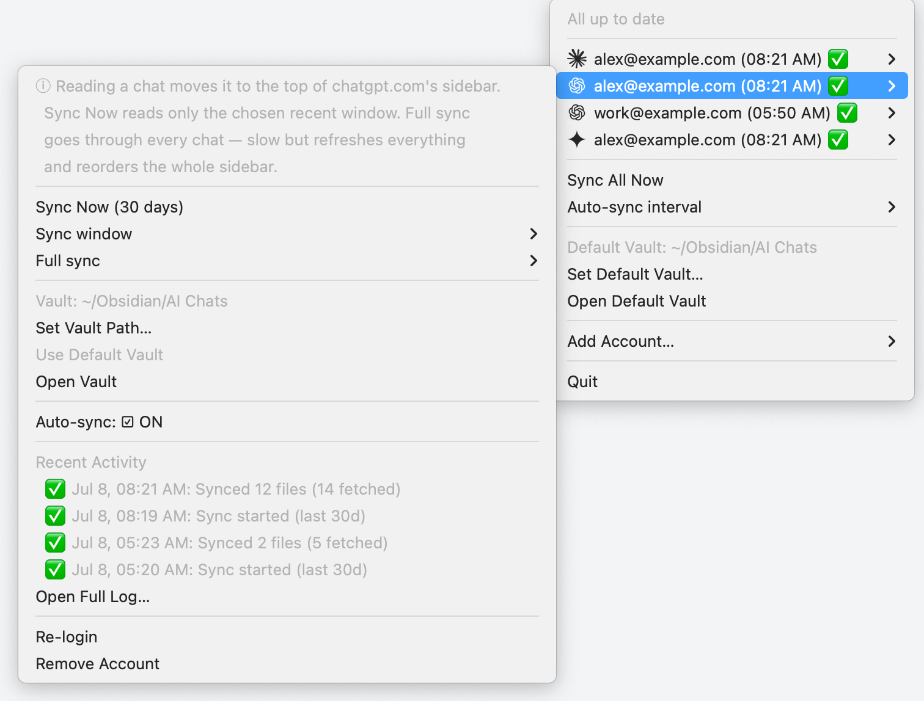Open submenu chevron for work@example.com
The height and width of the screenshot is (701, 924).
[892, 113]
